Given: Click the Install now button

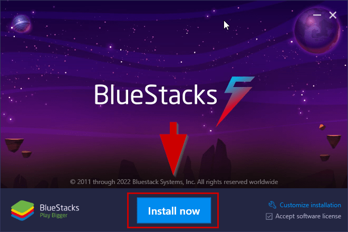Looking at the screenshot, I should point(174,210).
